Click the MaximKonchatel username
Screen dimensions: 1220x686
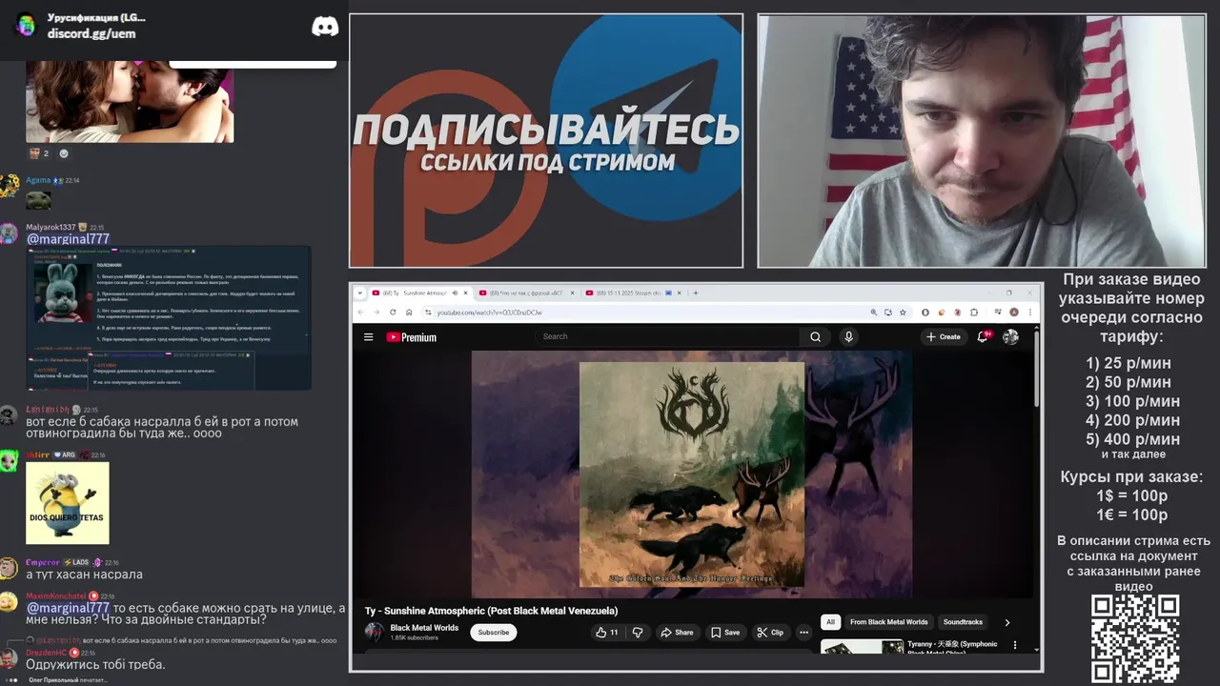tap(56, 595)
